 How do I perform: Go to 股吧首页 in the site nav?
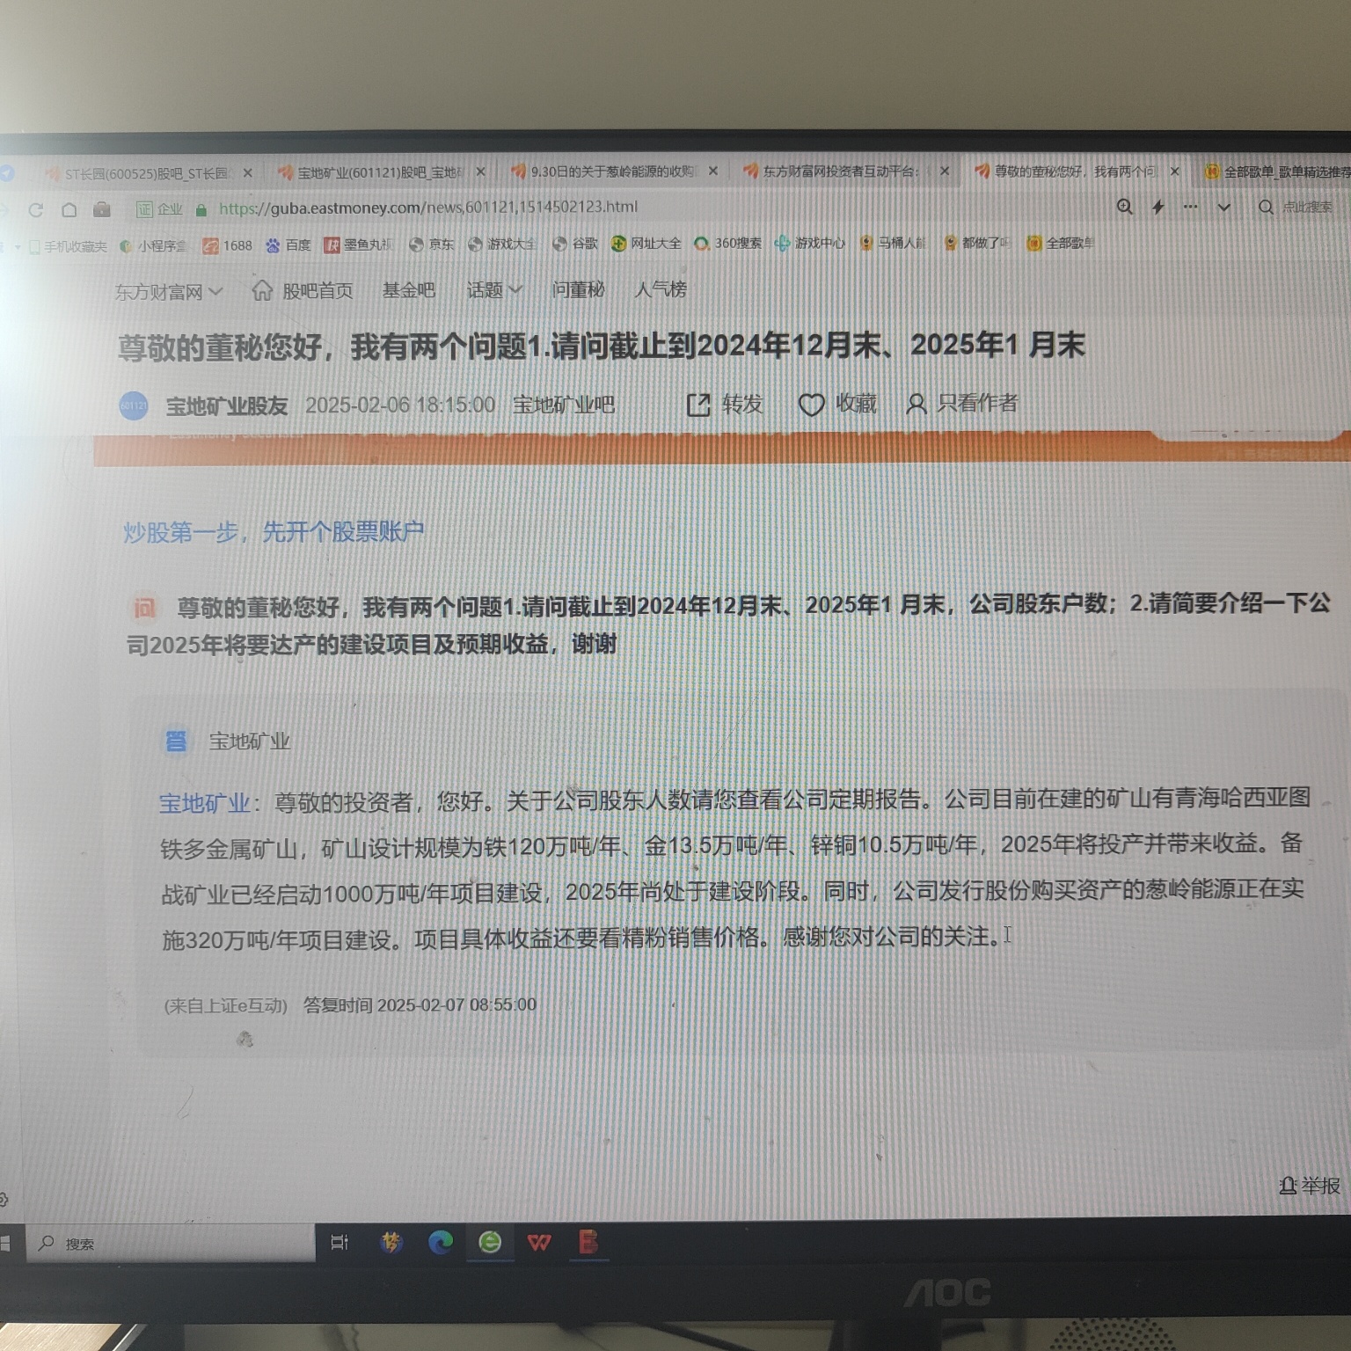point(303,291)
